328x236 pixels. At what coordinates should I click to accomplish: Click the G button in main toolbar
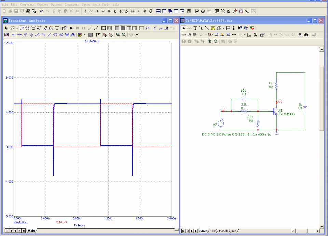(203, 11)
